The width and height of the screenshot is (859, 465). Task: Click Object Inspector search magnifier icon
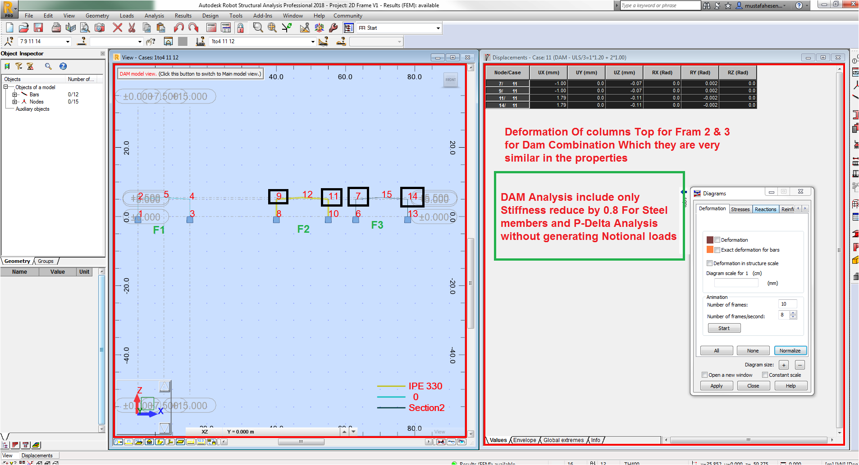coord(48,66)
